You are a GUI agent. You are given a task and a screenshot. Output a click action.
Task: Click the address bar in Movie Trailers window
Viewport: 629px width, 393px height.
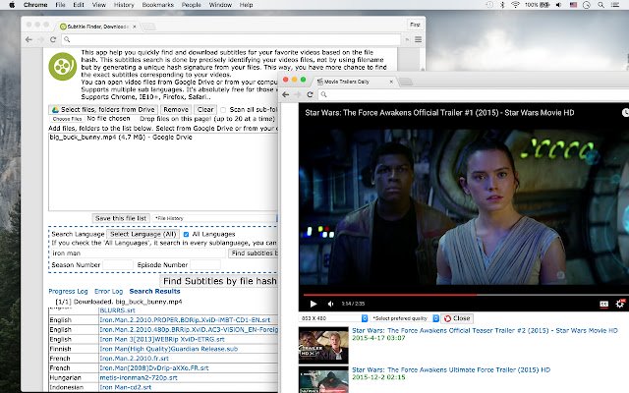pyautogui.click(x=474, y=94)
